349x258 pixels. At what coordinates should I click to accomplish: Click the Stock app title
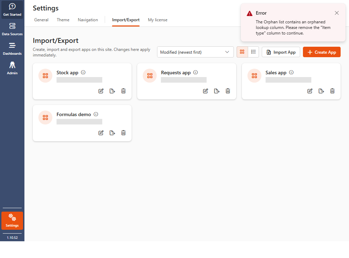coord(67,73)
